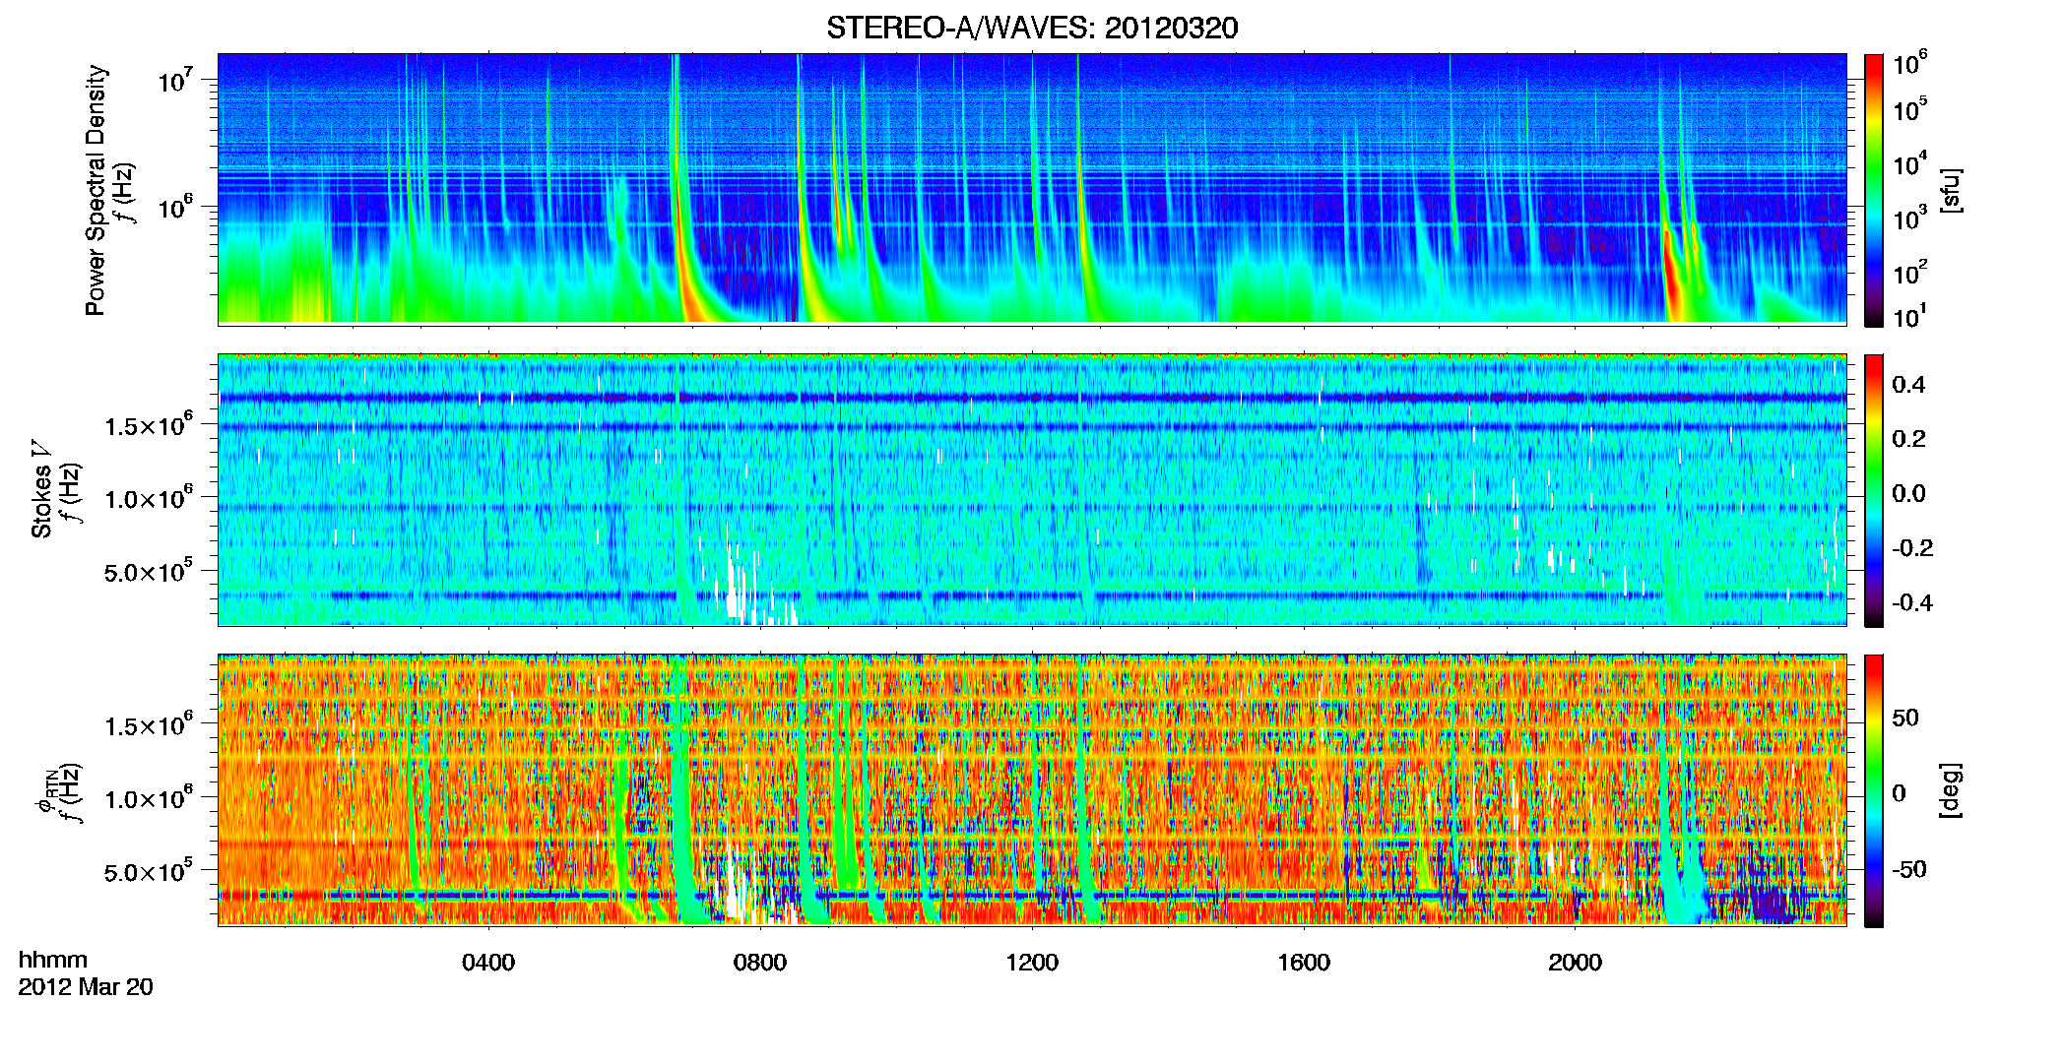2064x1063 pixels.
Task: Click the degree color bar beside bottom panel
Action: pos(1874,790)
